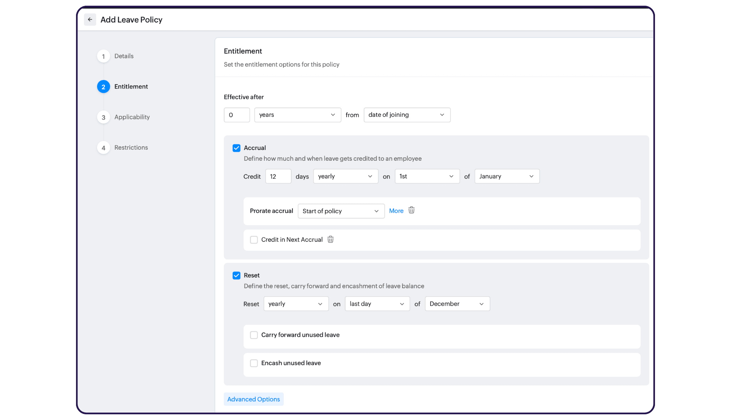Open Advanced Options
The height and width of the screenshot is (420, 731).
pyautogui.click(x=253, y=399)
